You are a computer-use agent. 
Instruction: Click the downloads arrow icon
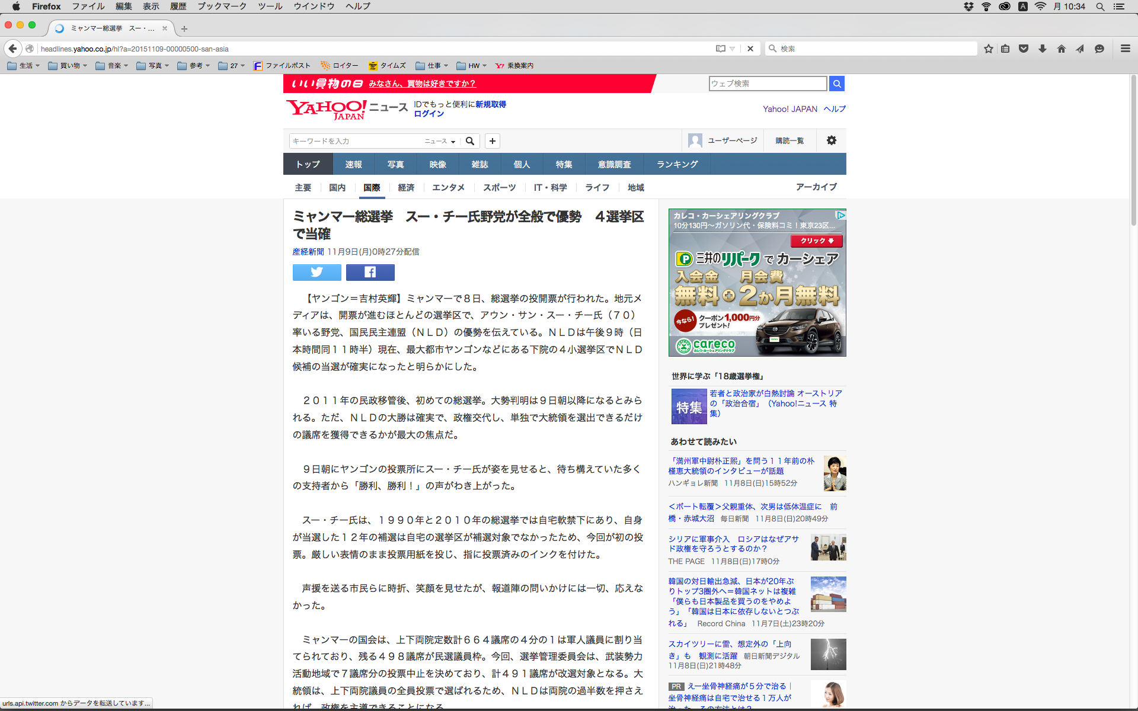tap(1042, 49)
